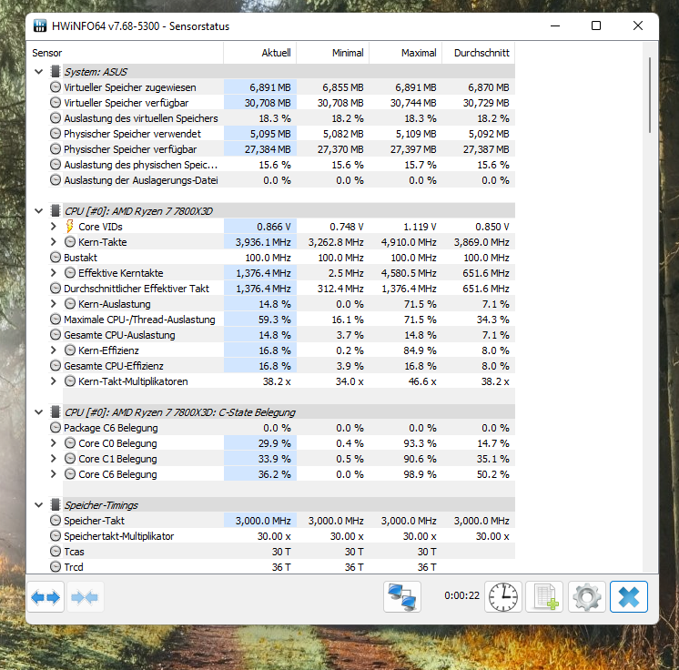Expand the Kern-Effizienz row

click(54, 350)
